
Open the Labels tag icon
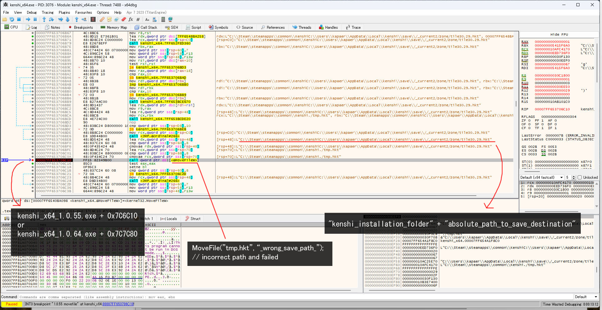(117, 19)
